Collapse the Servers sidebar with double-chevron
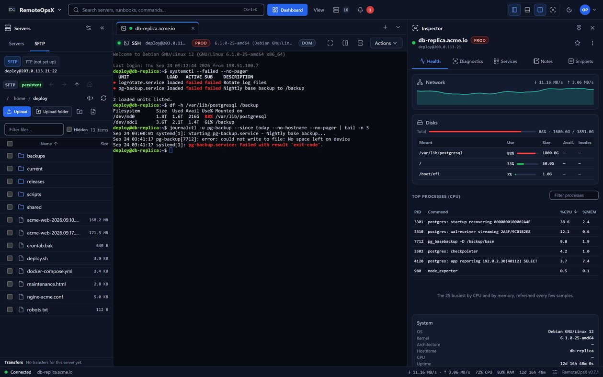Viewport: 603px width, 377px height. 102,28
